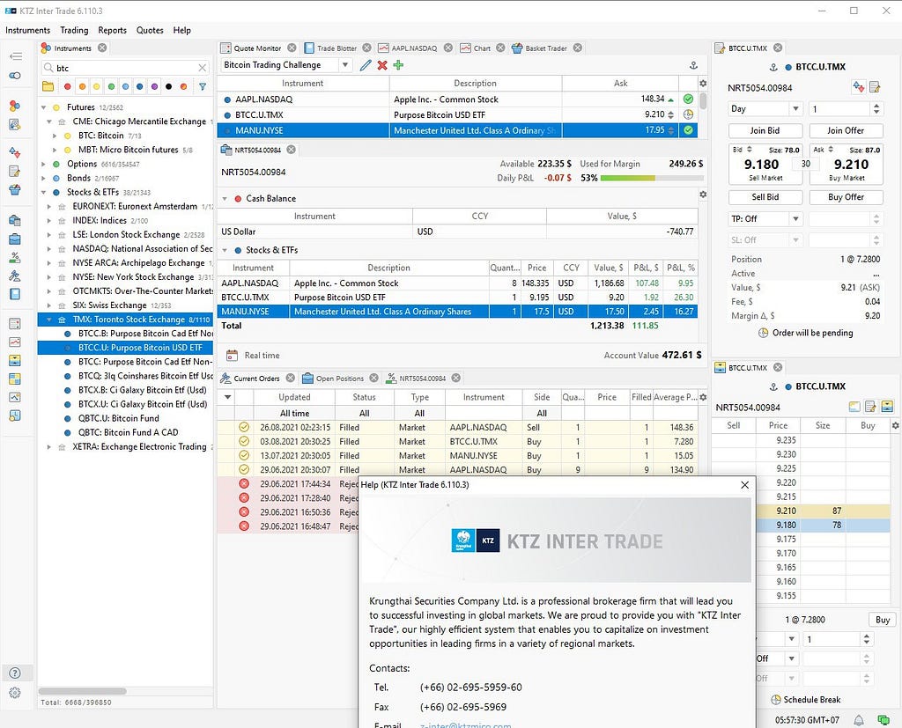
Task: Select QBTC.U: Bitcoin Fund
Action: click(x=119, y=418)
